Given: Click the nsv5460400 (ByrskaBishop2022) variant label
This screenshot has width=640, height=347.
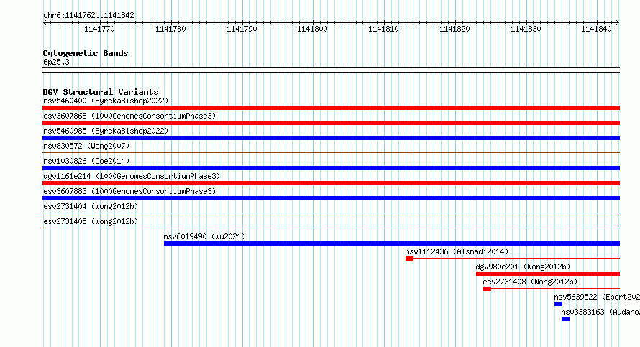Looking at the screenshot, I should coord(106,101).
